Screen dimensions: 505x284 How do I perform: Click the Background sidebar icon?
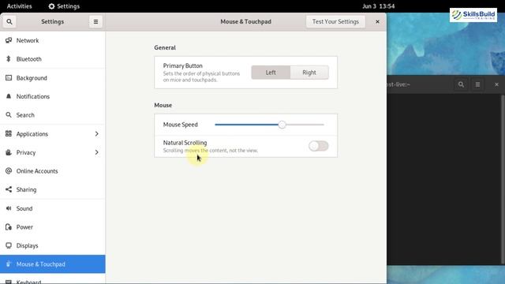9,77
